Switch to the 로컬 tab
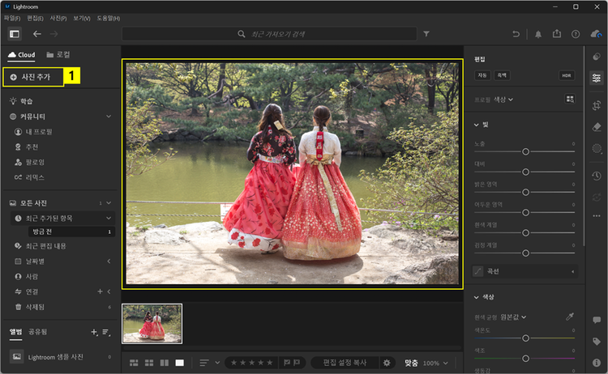The height and width of the screenshot is (374, 608). [x=58, y=55]
